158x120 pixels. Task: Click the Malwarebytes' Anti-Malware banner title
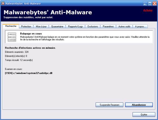click(x=48, y=12)
